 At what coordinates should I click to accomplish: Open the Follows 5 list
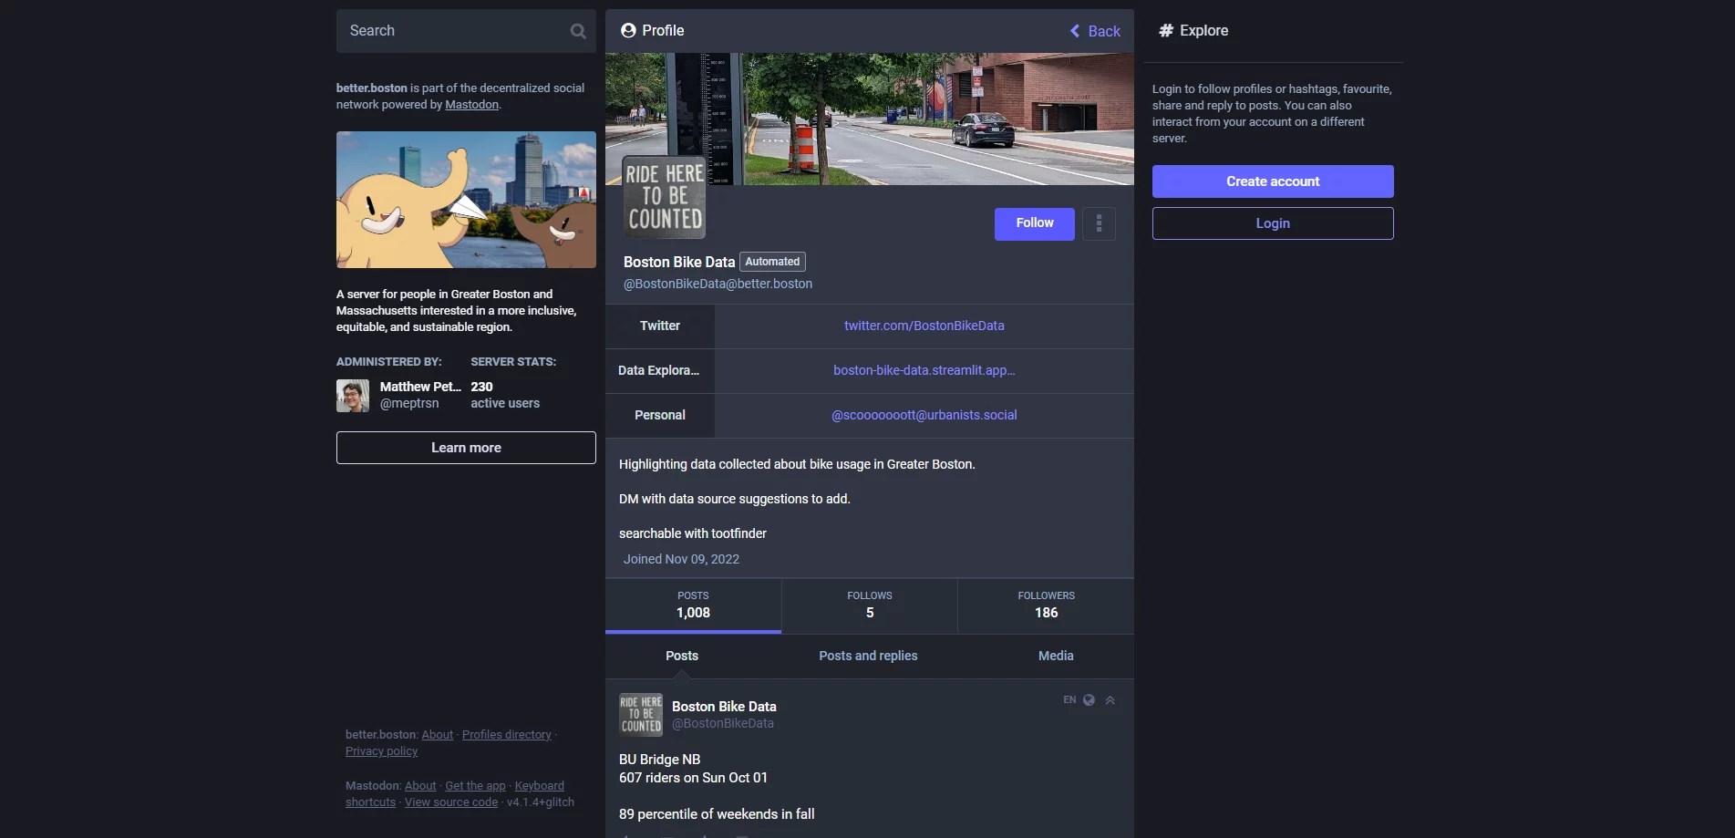coord(870,605)
